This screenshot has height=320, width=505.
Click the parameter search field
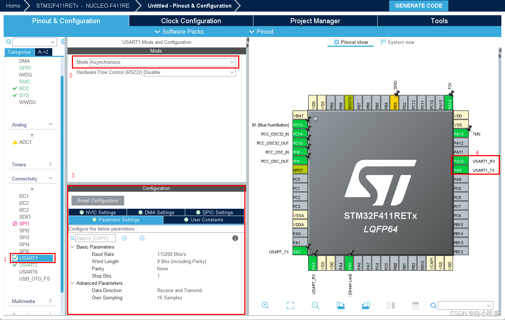95,238
